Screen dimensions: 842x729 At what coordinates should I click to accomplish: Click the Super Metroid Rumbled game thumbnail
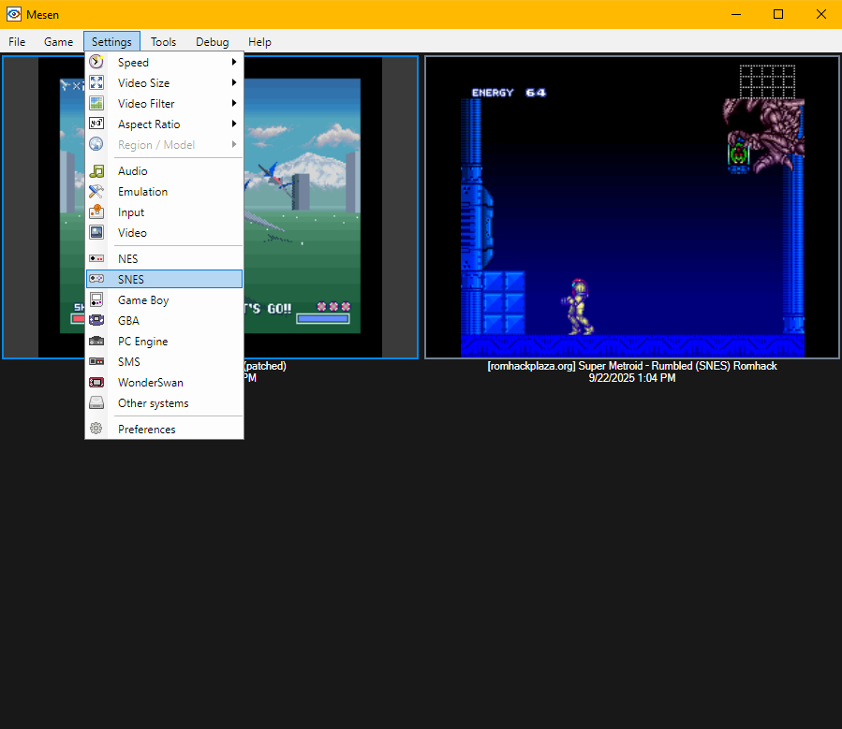(631, 206)
